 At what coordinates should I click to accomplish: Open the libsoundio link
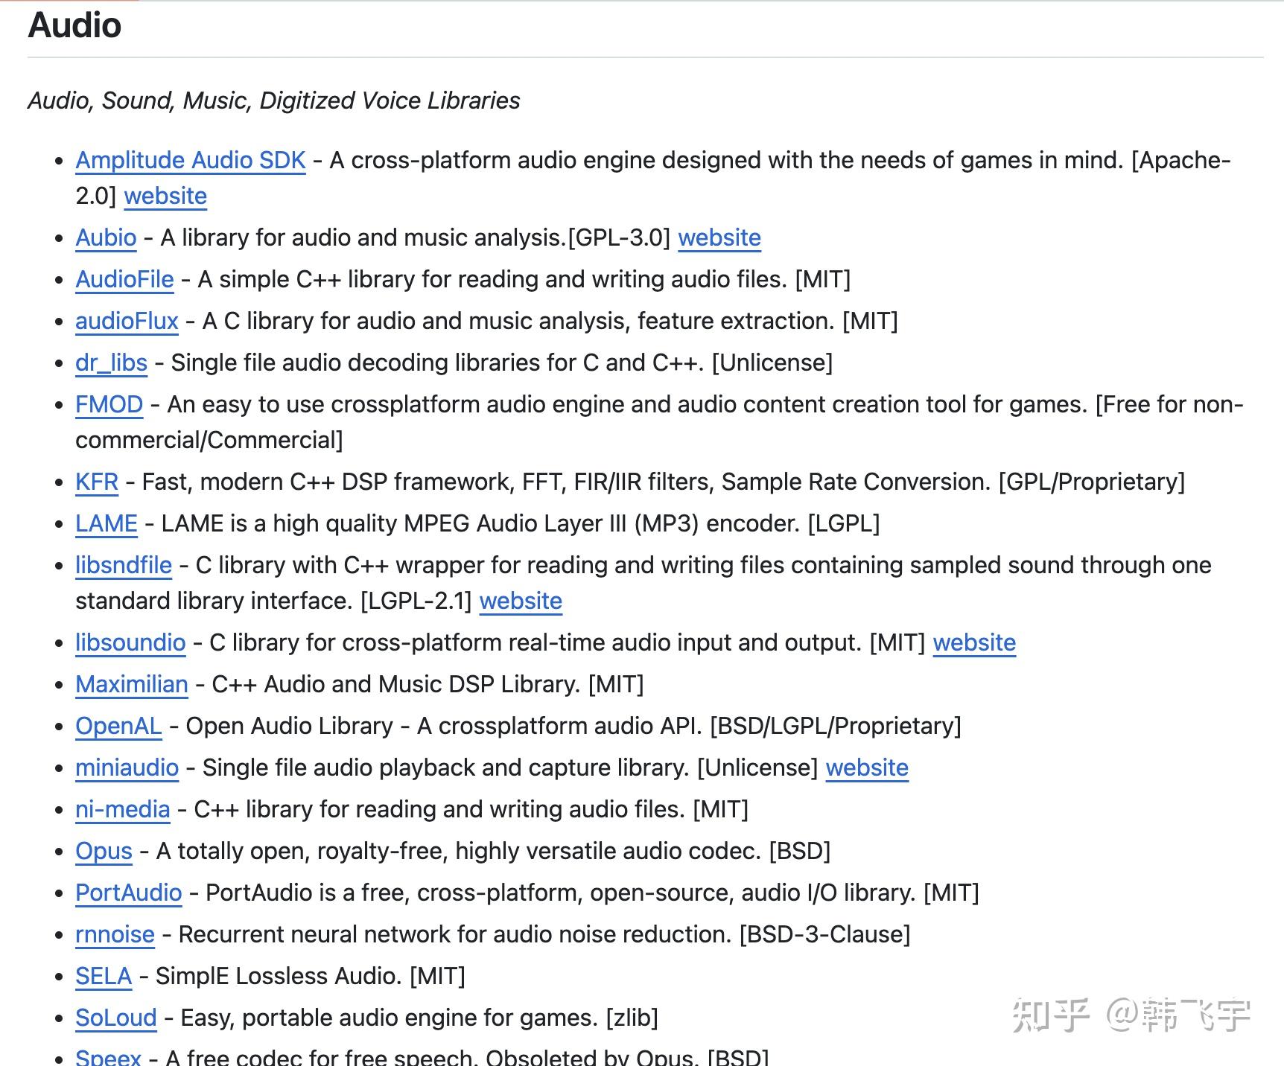pyautogui.click(x=130, y=642)
